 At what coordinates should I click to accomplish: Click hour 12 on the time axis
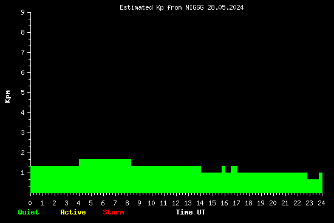tap(176, 203)
